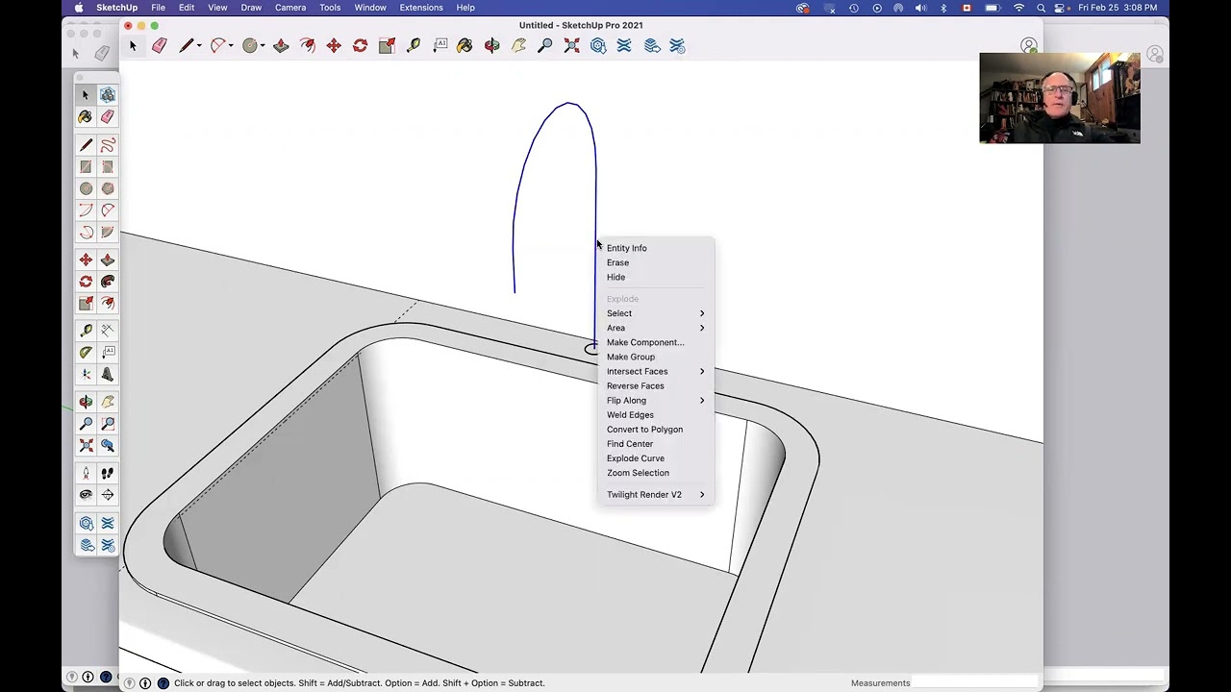Select the Text tool in the top toolbar
1231x692 pixels.
[x=440, y=45]
